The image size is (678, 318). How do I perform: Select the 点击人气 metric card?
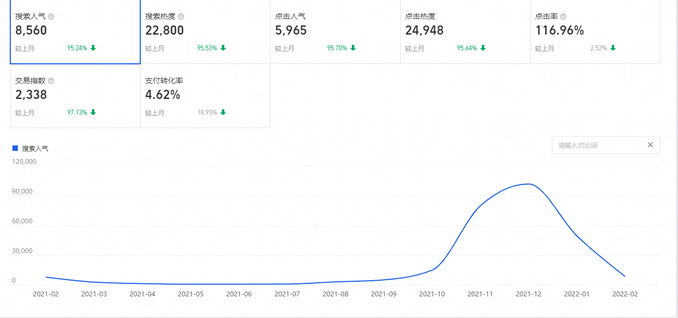coord(335,31)
